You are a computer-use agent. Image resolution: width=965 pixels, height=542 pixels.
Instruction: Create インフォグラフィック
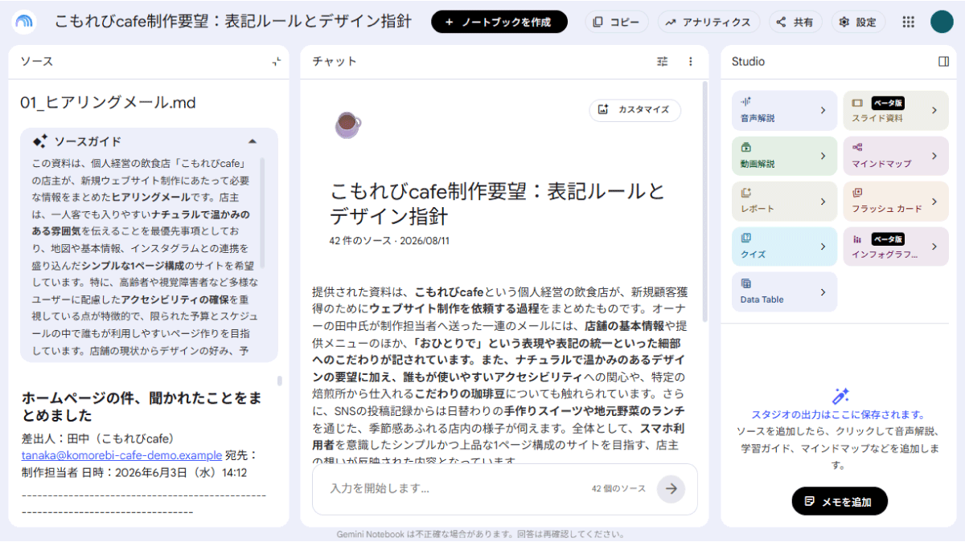click(896, 247)
